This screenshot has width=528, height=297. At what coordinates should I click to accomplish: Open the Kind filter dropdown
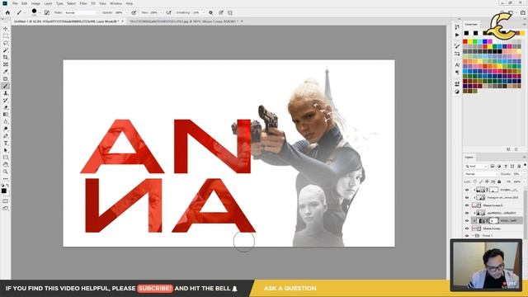476,167
